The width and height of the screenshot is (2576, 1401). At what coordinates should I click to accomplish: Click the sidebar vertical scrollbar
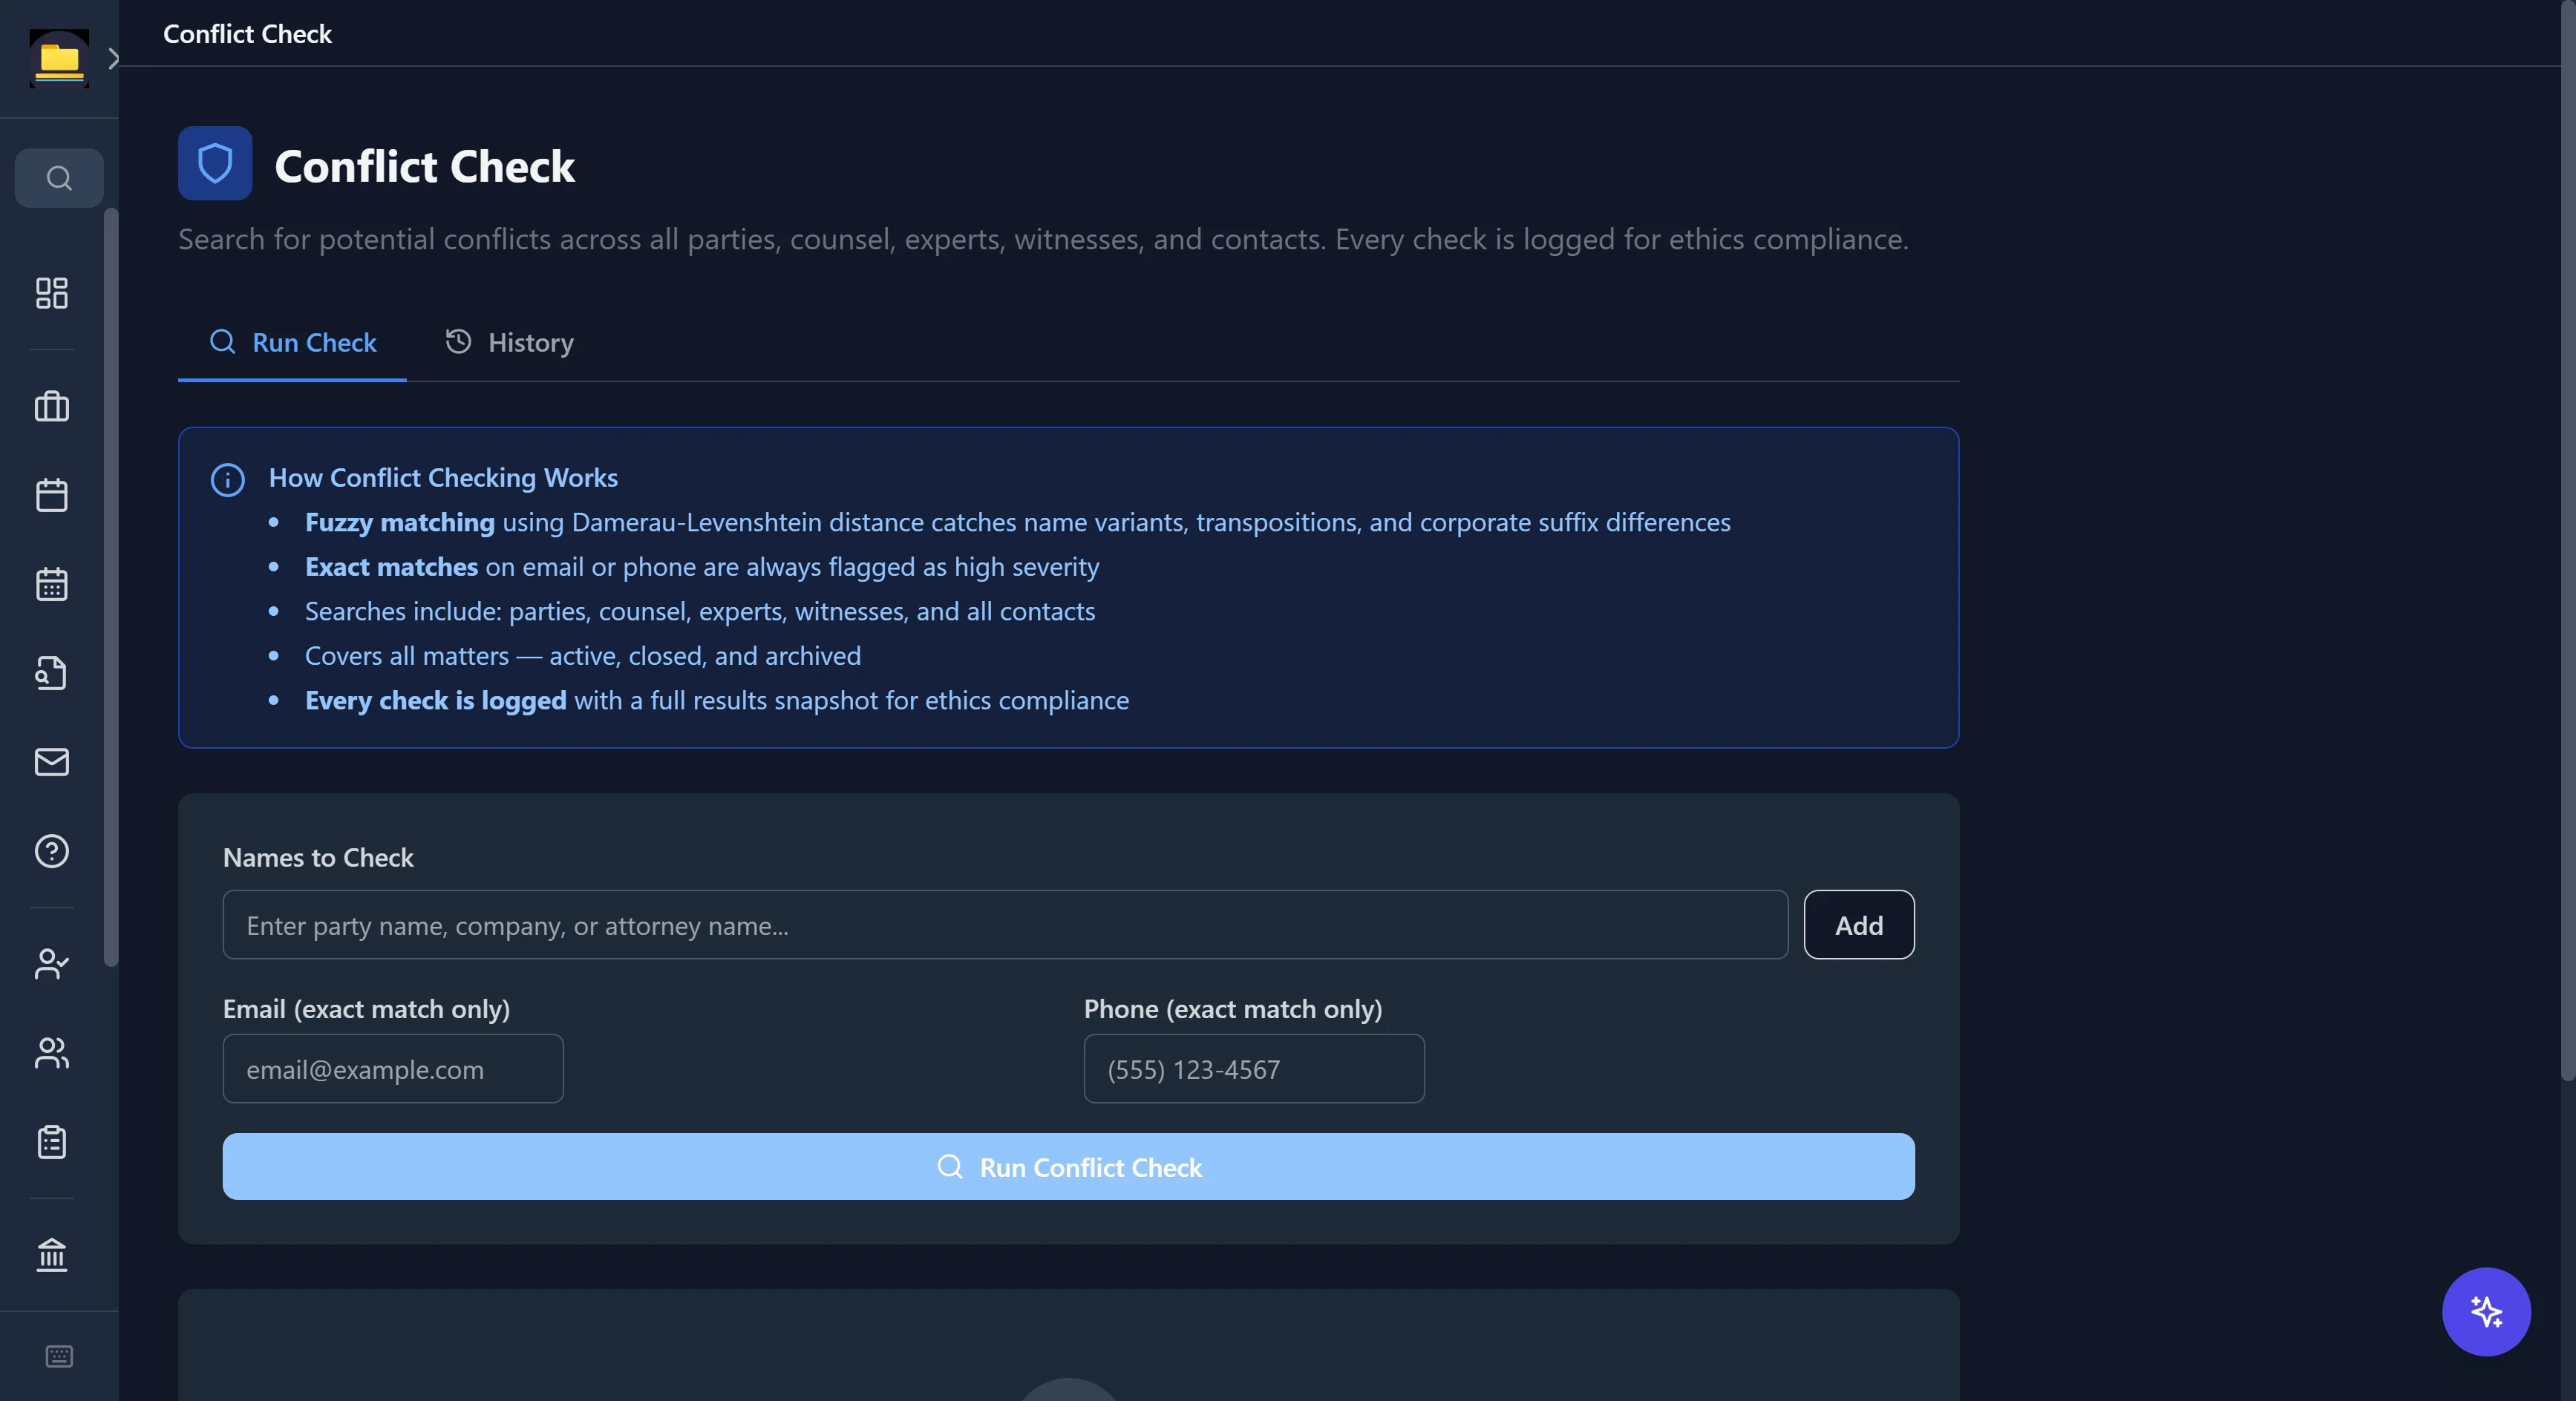pos(111,586)
